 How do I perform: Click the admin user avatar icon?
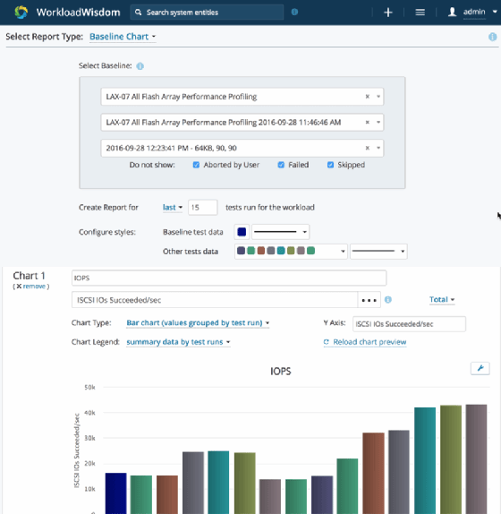pyautogui.click(x=452, y=13)
